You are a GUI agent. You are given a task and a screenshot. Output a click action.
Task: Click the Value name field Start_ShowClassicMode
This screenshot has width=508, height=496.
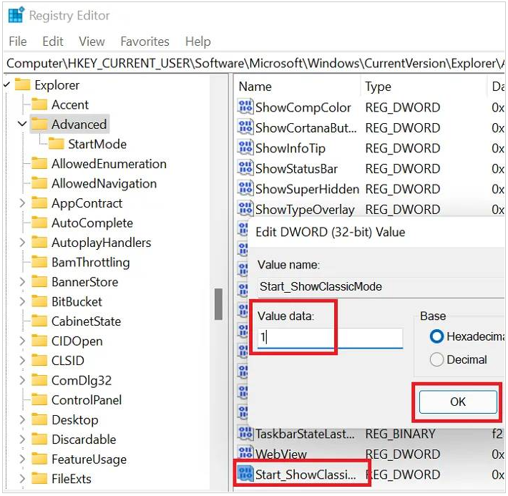point(381,286)
